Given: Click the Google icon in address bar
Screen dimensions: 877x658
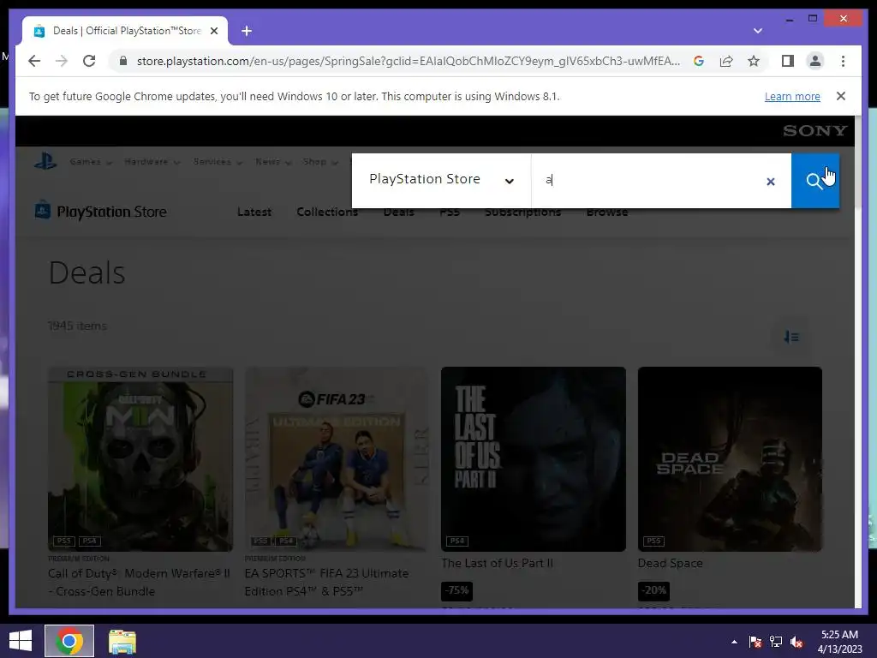Looking at the screenshot, I should click(699, 61).
